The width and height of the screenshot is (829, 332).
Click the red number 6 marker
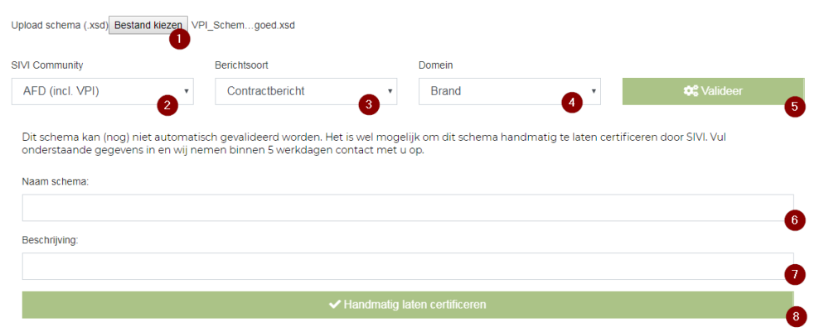794,220
